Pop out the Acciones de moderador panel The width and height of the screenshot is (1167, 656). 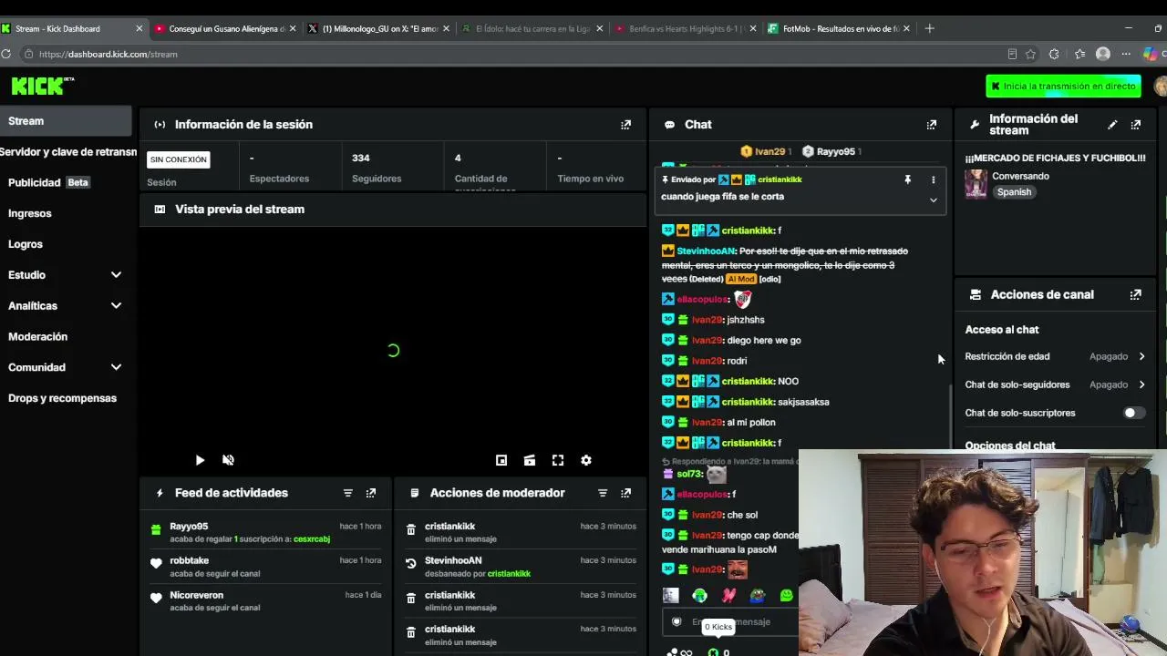pyautogui.click(x=625, y=493)
